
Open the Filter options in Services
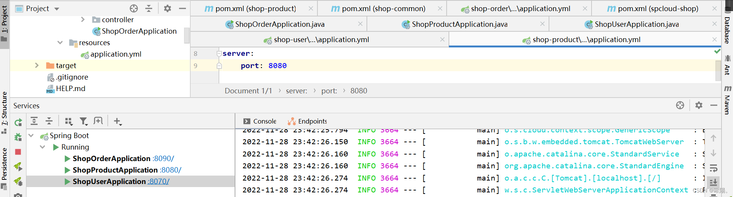[83, 121]
